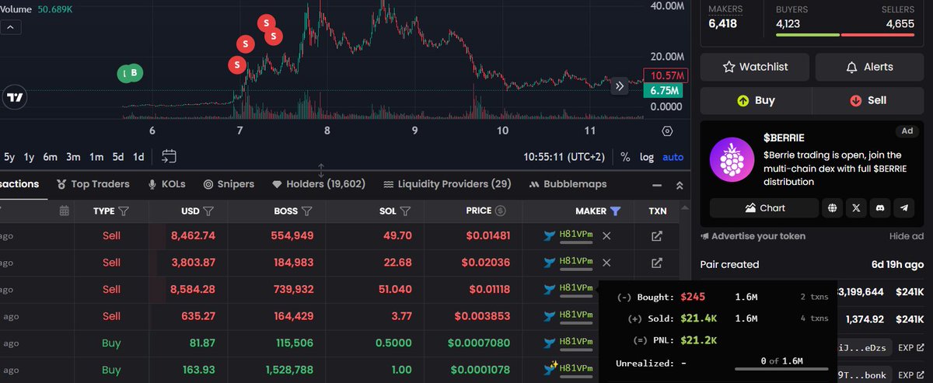This screenshot has width=933, height=383.
Task: Click the red Sell button
Action: click(x=868, y=100)
